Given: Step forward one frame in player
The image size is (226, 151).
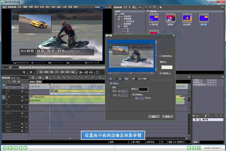Looking at the screenshot, I should (x=63, y=72).
